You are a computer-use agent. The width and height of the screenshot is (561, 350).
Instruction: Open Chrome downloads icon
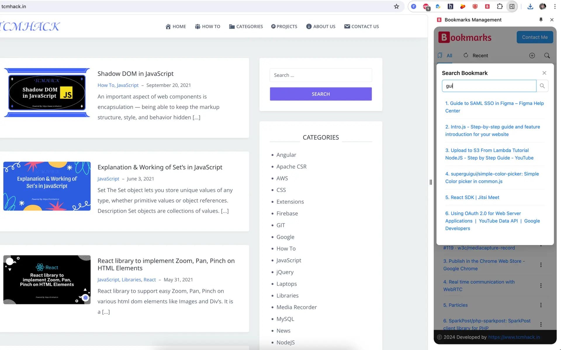530,6
